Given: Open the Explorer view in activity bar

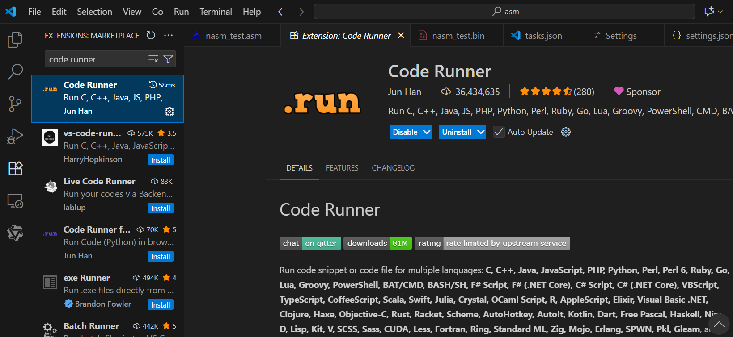Looking at the screenshot, I should 15,40.
